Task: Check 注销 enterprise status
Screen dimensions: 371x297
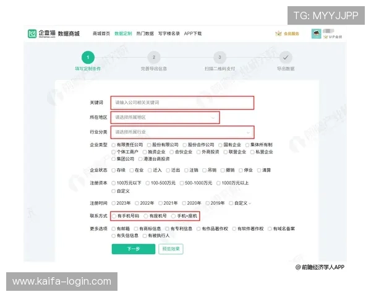Action: (186, 170)
